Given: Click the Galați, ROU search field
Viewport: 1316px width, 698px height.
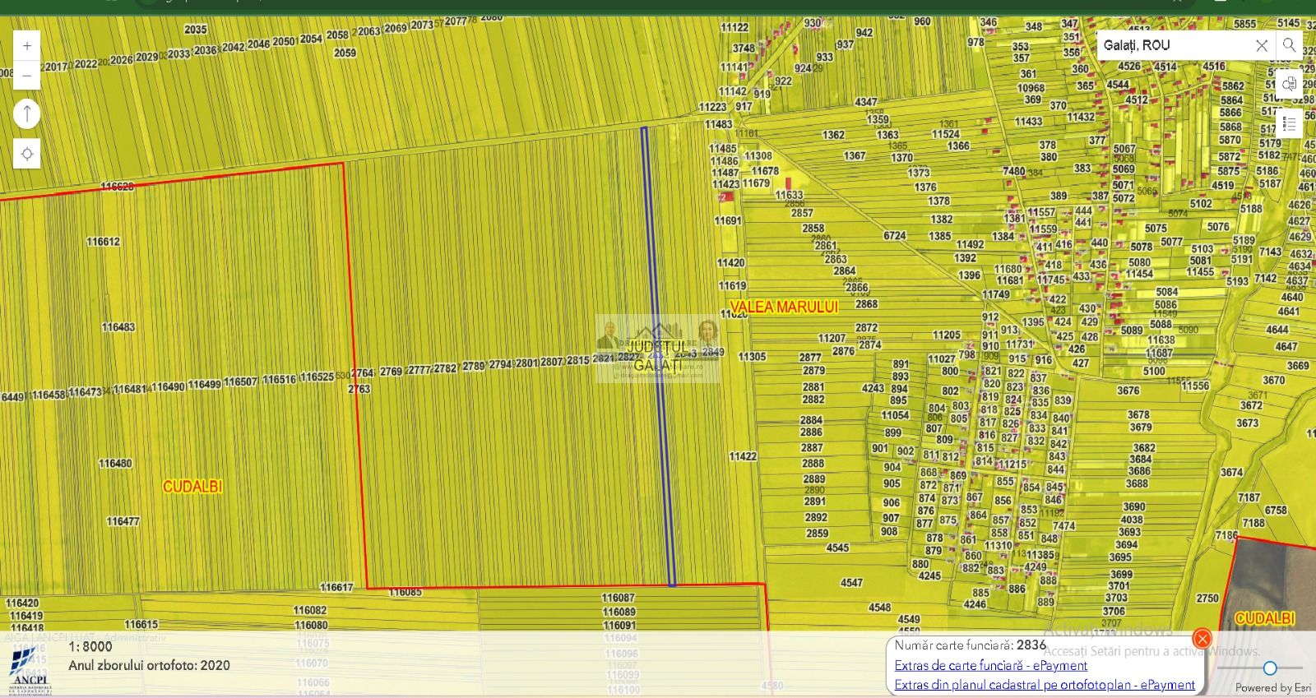Looking at the screenshot, I should click(1175, 45).
